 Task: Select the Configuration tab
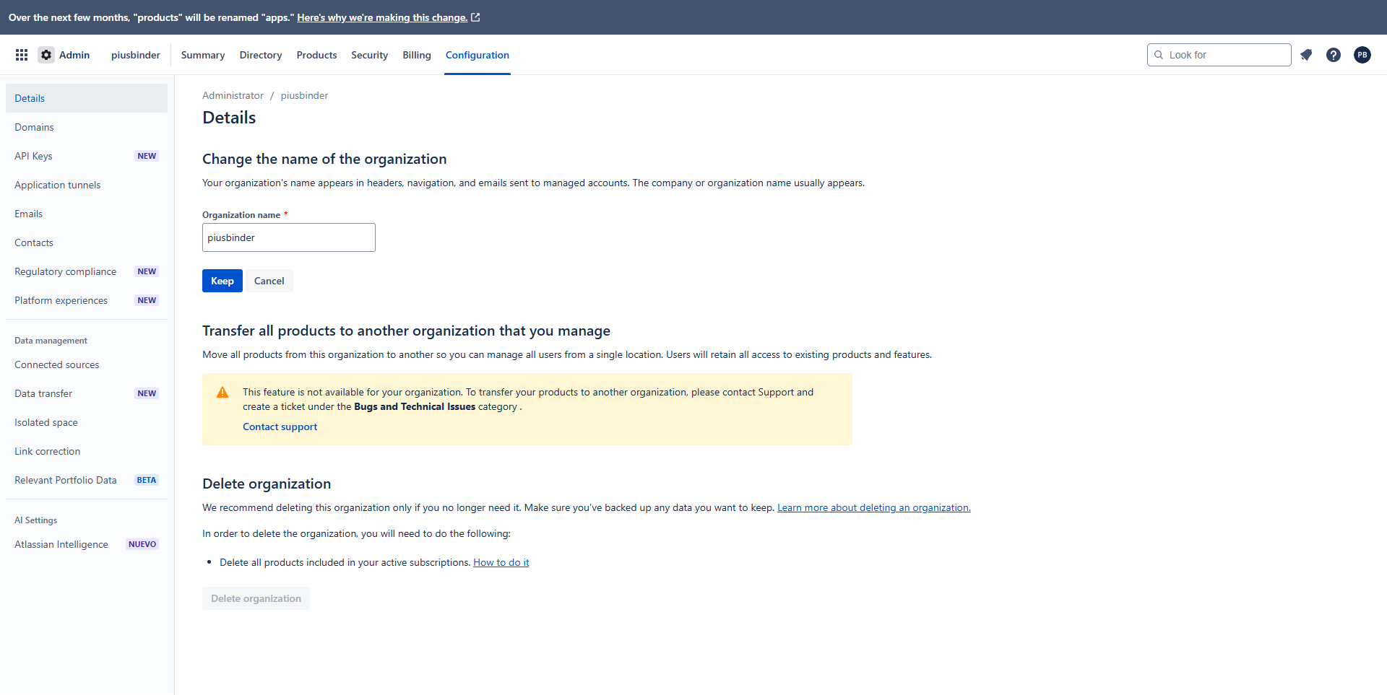[x=478, y=55]
